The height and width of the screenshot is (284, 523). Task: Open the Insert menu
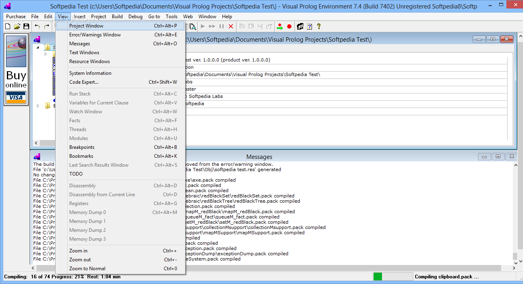(79, 17)
